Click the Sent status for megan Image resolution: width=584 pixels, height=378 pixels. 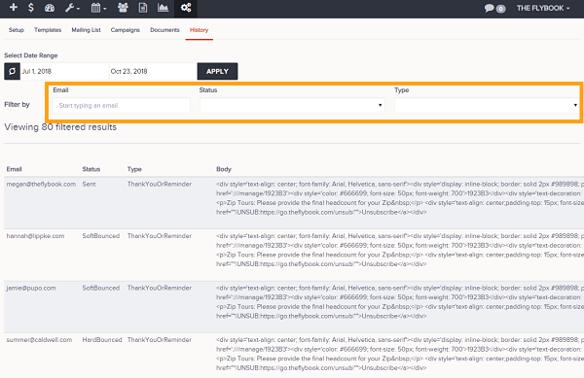click(89, 184)
